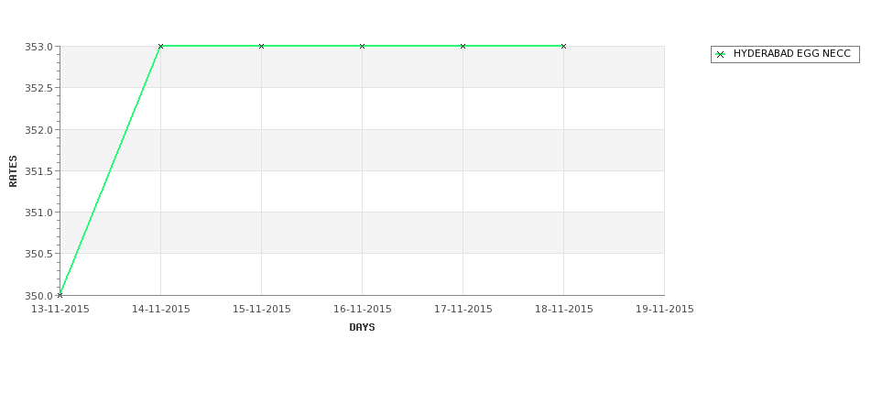The image size is (893, 393).
Task: Click the 19-11-2015 x-axis label
Action: coord(665,310)
